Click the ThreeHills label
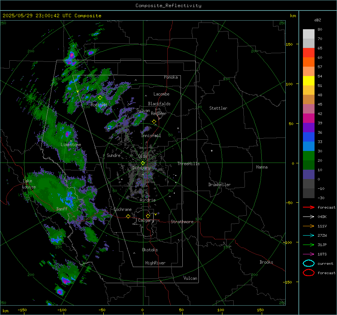This screenshot has width=337, height=315. pyautogui.click(x=188, y=164)
